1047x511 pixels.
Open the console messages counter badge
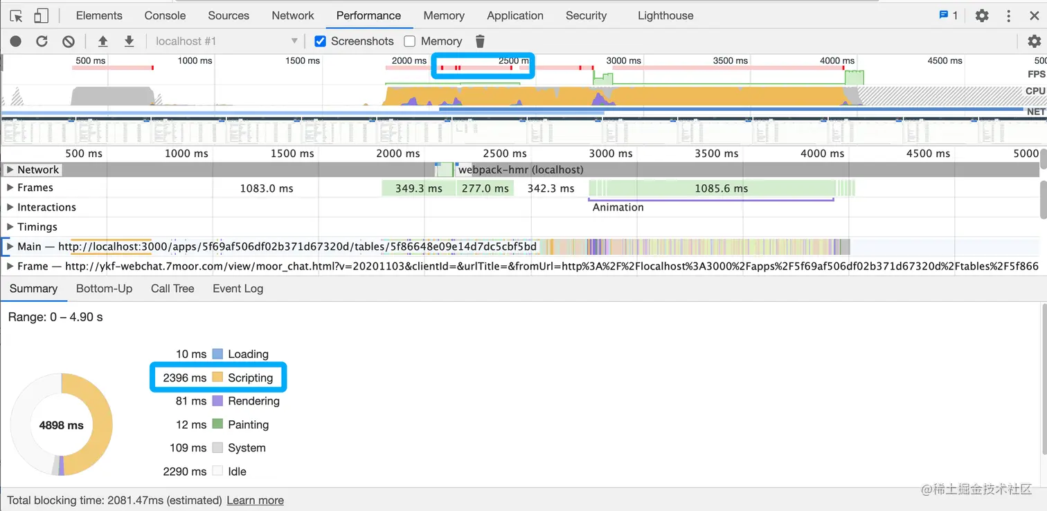tap(948, 15)
